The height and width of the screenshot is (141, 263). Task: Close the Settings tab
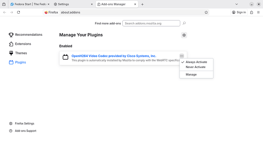(92, 4)
